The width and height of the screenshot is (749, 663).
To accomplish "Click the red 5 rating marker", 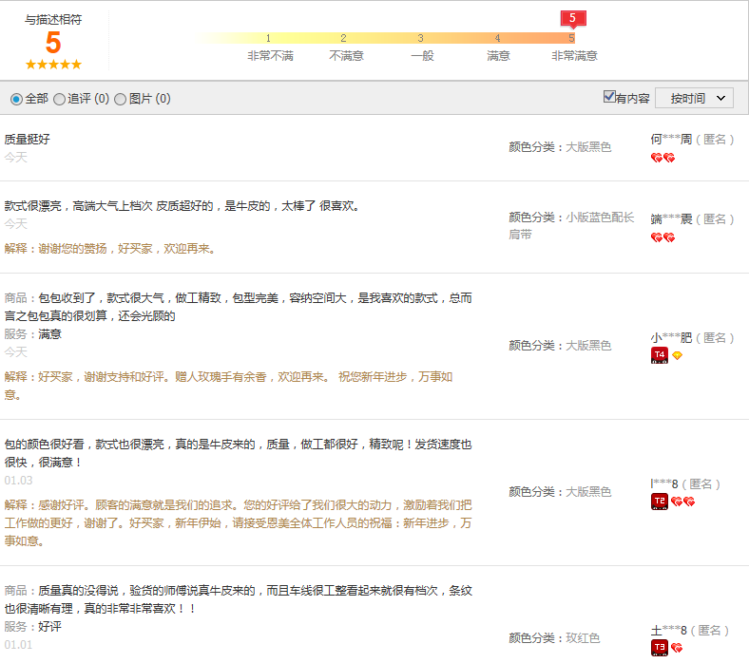I will (x=573, y=19).
